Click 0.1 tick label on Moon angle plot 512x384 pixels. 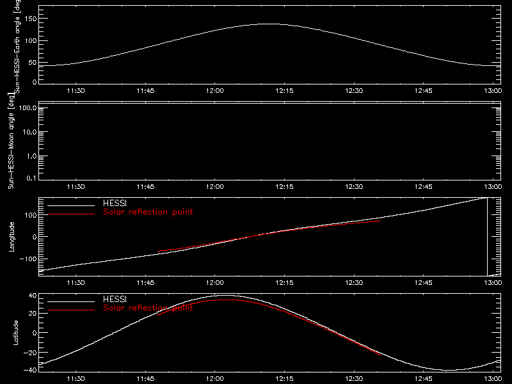coord(31,179)
